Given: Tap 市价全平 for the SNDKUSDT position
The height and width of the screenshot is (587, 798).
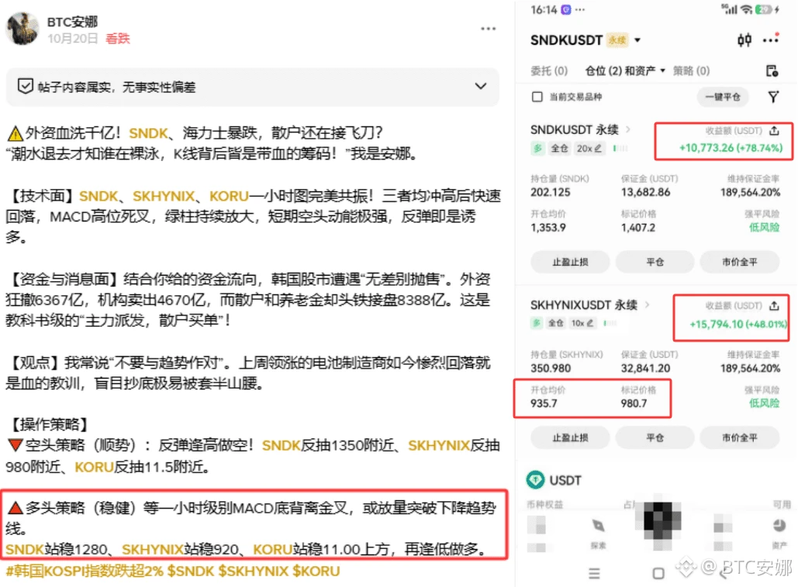Looking at the screenshot, I should tap(740, 263).
